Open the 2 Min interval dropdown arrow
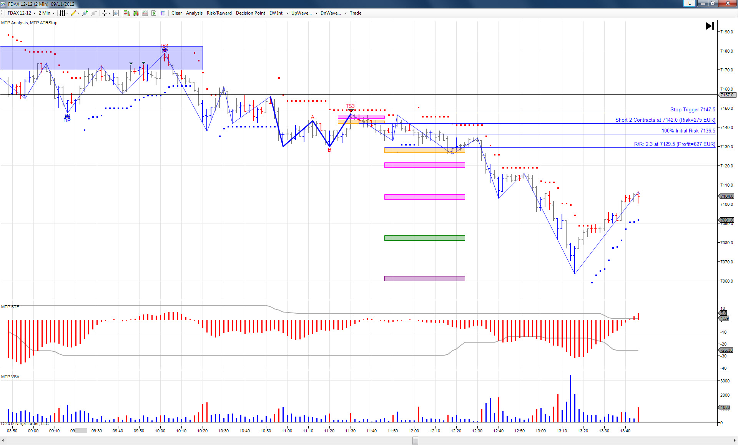This screenshot has height=445, width=738. pyautogui.click(x=53, y=13)
